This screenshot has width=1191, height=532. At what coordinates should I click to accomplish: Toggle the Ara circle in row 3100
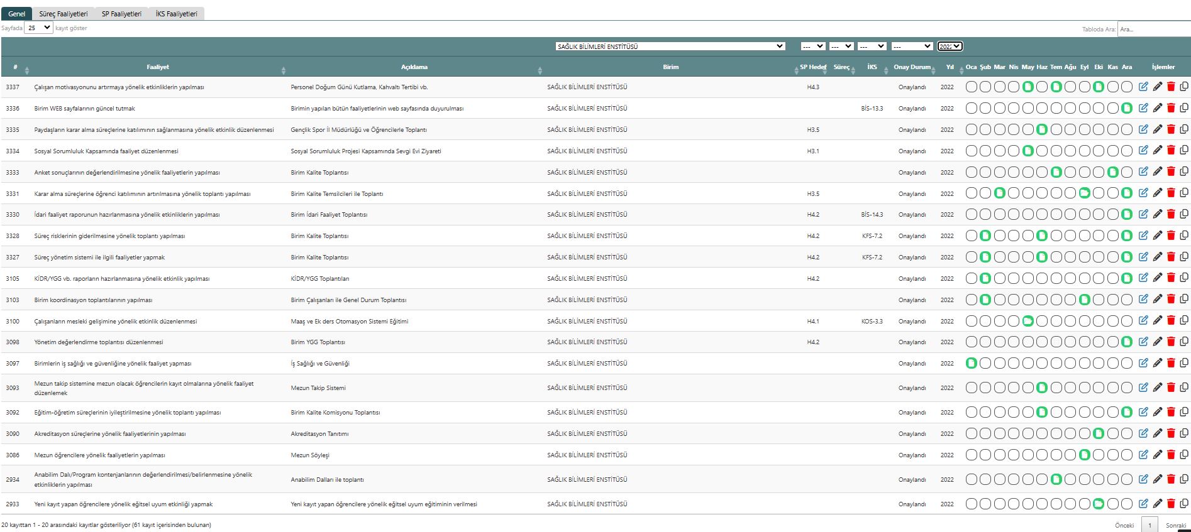tap(1127, 322)
